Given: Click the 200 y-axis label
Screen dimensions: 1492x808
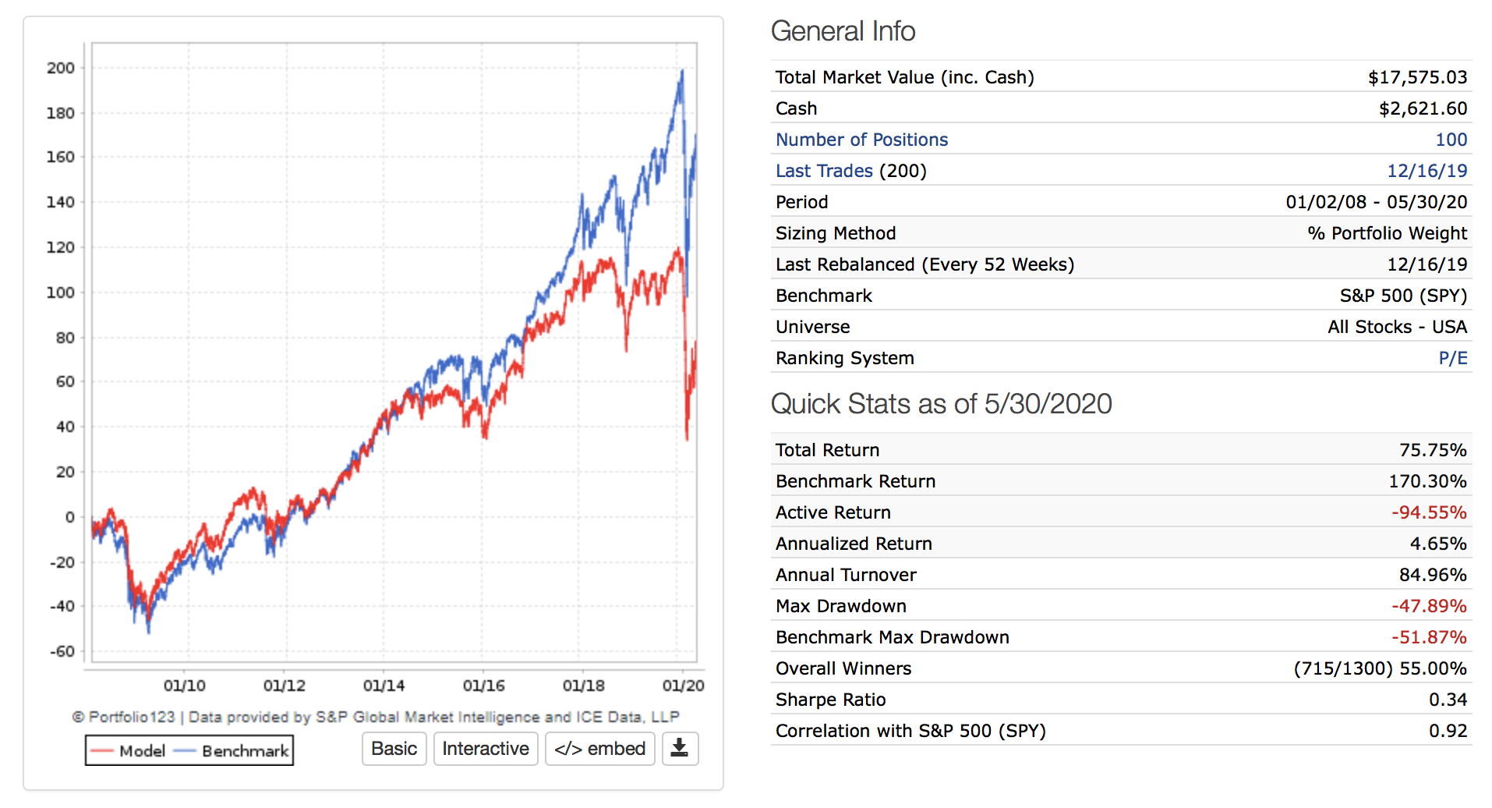Looking at the screenshot, I should tap(61, 68).
